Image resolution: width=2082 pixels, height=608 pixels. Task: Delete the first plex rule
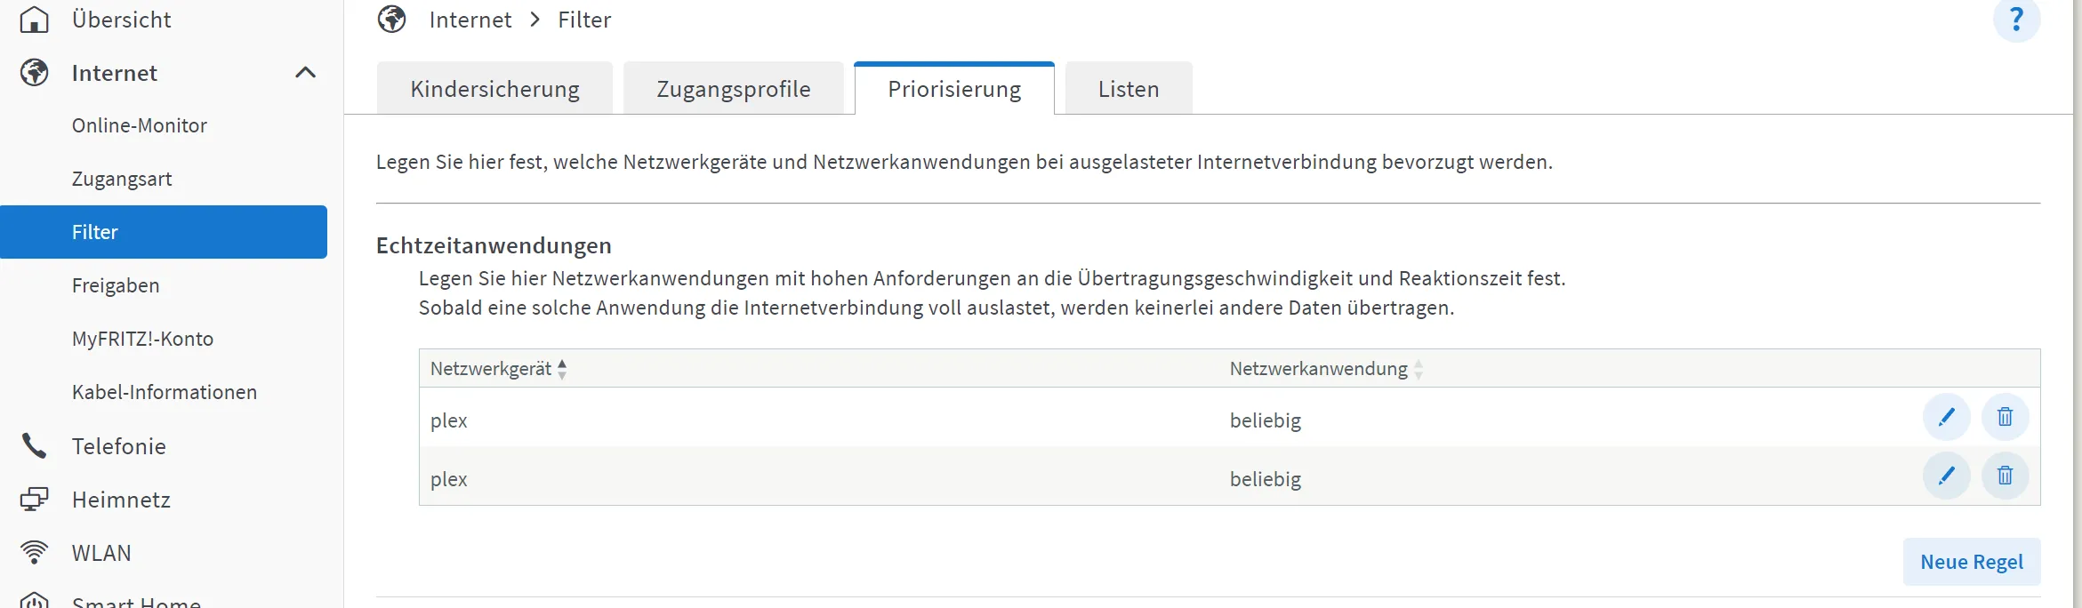[2005, 417]
